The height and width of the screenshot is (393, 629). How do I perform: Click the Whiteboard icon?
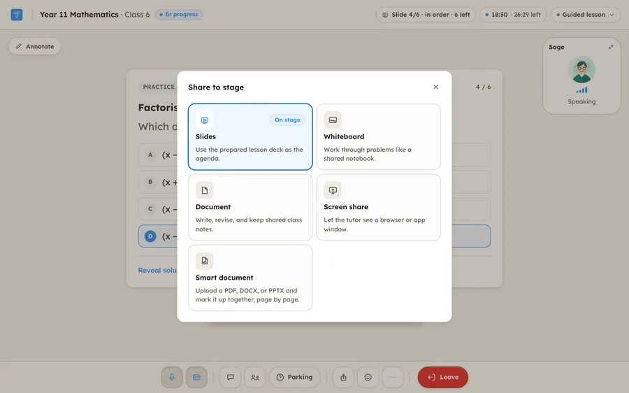tap(333, 120)
